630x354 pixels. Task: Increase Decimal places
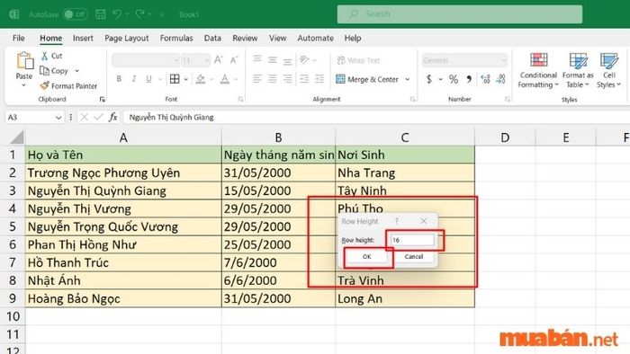485,79
